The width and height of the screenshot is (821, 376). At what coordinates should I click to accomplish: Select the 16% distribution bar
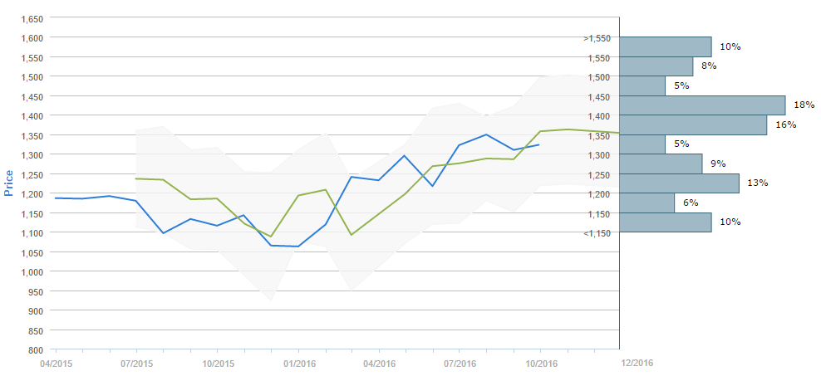[x=693, y=125]
